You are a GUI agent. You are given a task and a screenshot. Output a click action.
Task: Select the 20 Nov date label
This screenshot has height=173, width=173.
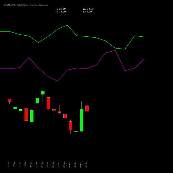[31, 164]
